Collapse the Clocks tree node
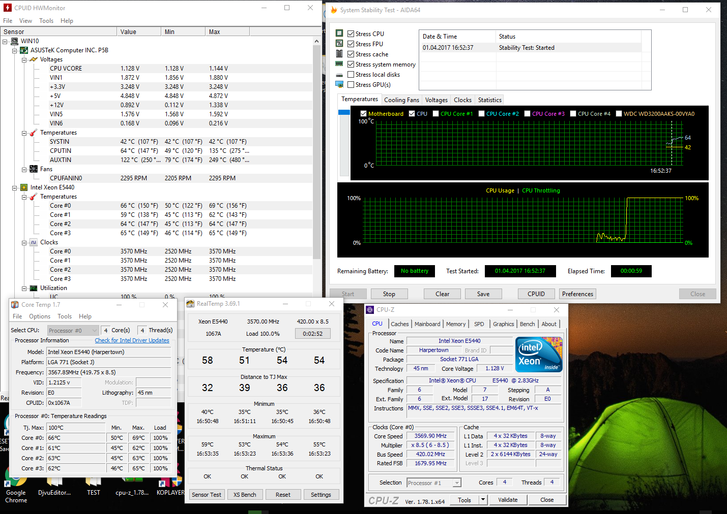The height and width of the screenshot is (514, 727). 24,242
